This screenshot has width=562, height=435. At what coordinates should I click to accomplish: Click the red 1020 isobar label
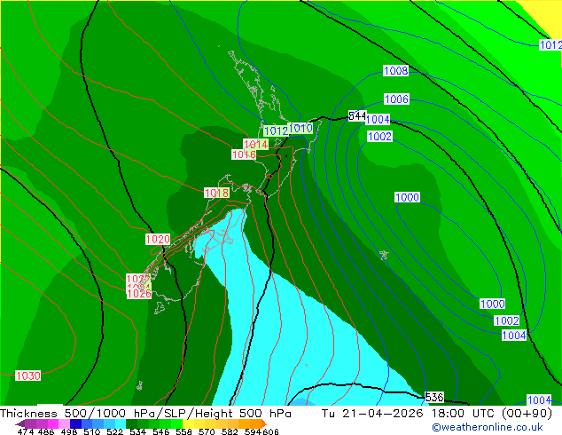click(158, 240)
